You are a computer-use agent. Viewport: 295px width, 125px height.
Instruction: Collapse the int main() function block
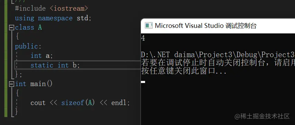pyautogui.click(x=12, y=84)
